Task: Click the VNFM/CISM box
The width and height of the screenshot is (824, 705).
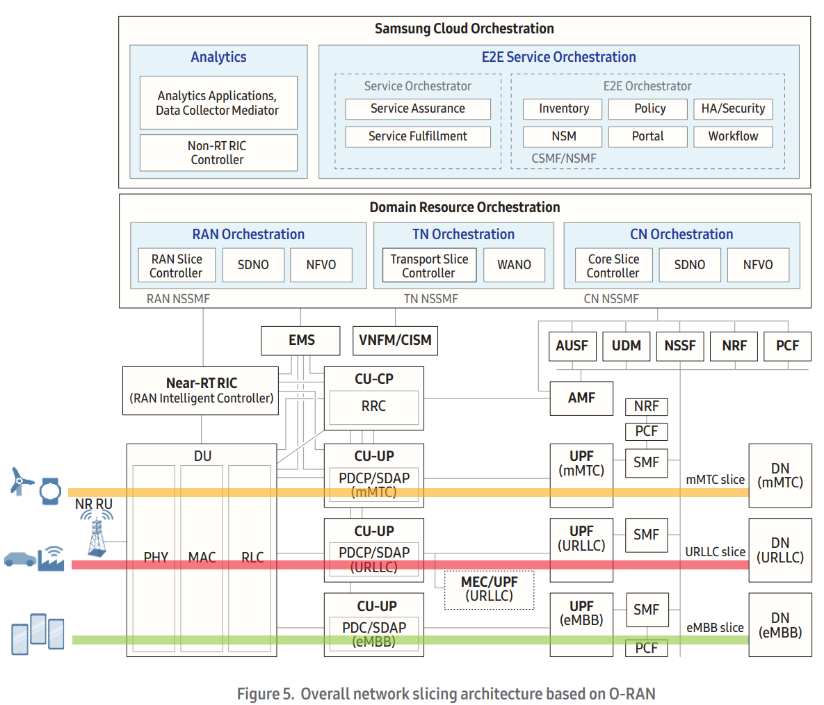Action: click(x=395, y=341)
